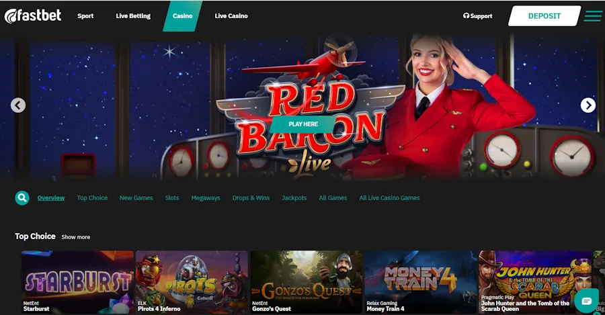
Task: Show All Live Casino Games
Action: (x=389, y=197)
